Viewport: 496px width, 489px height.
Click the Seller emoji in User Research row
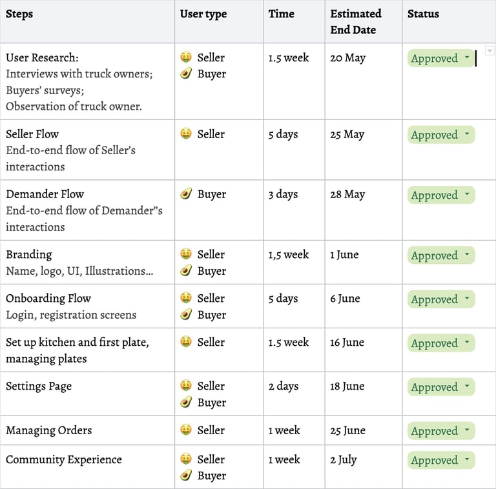tap(186, 57)
